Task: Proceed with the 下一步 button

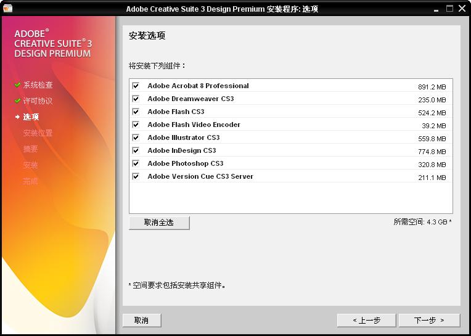Action: 429,320
